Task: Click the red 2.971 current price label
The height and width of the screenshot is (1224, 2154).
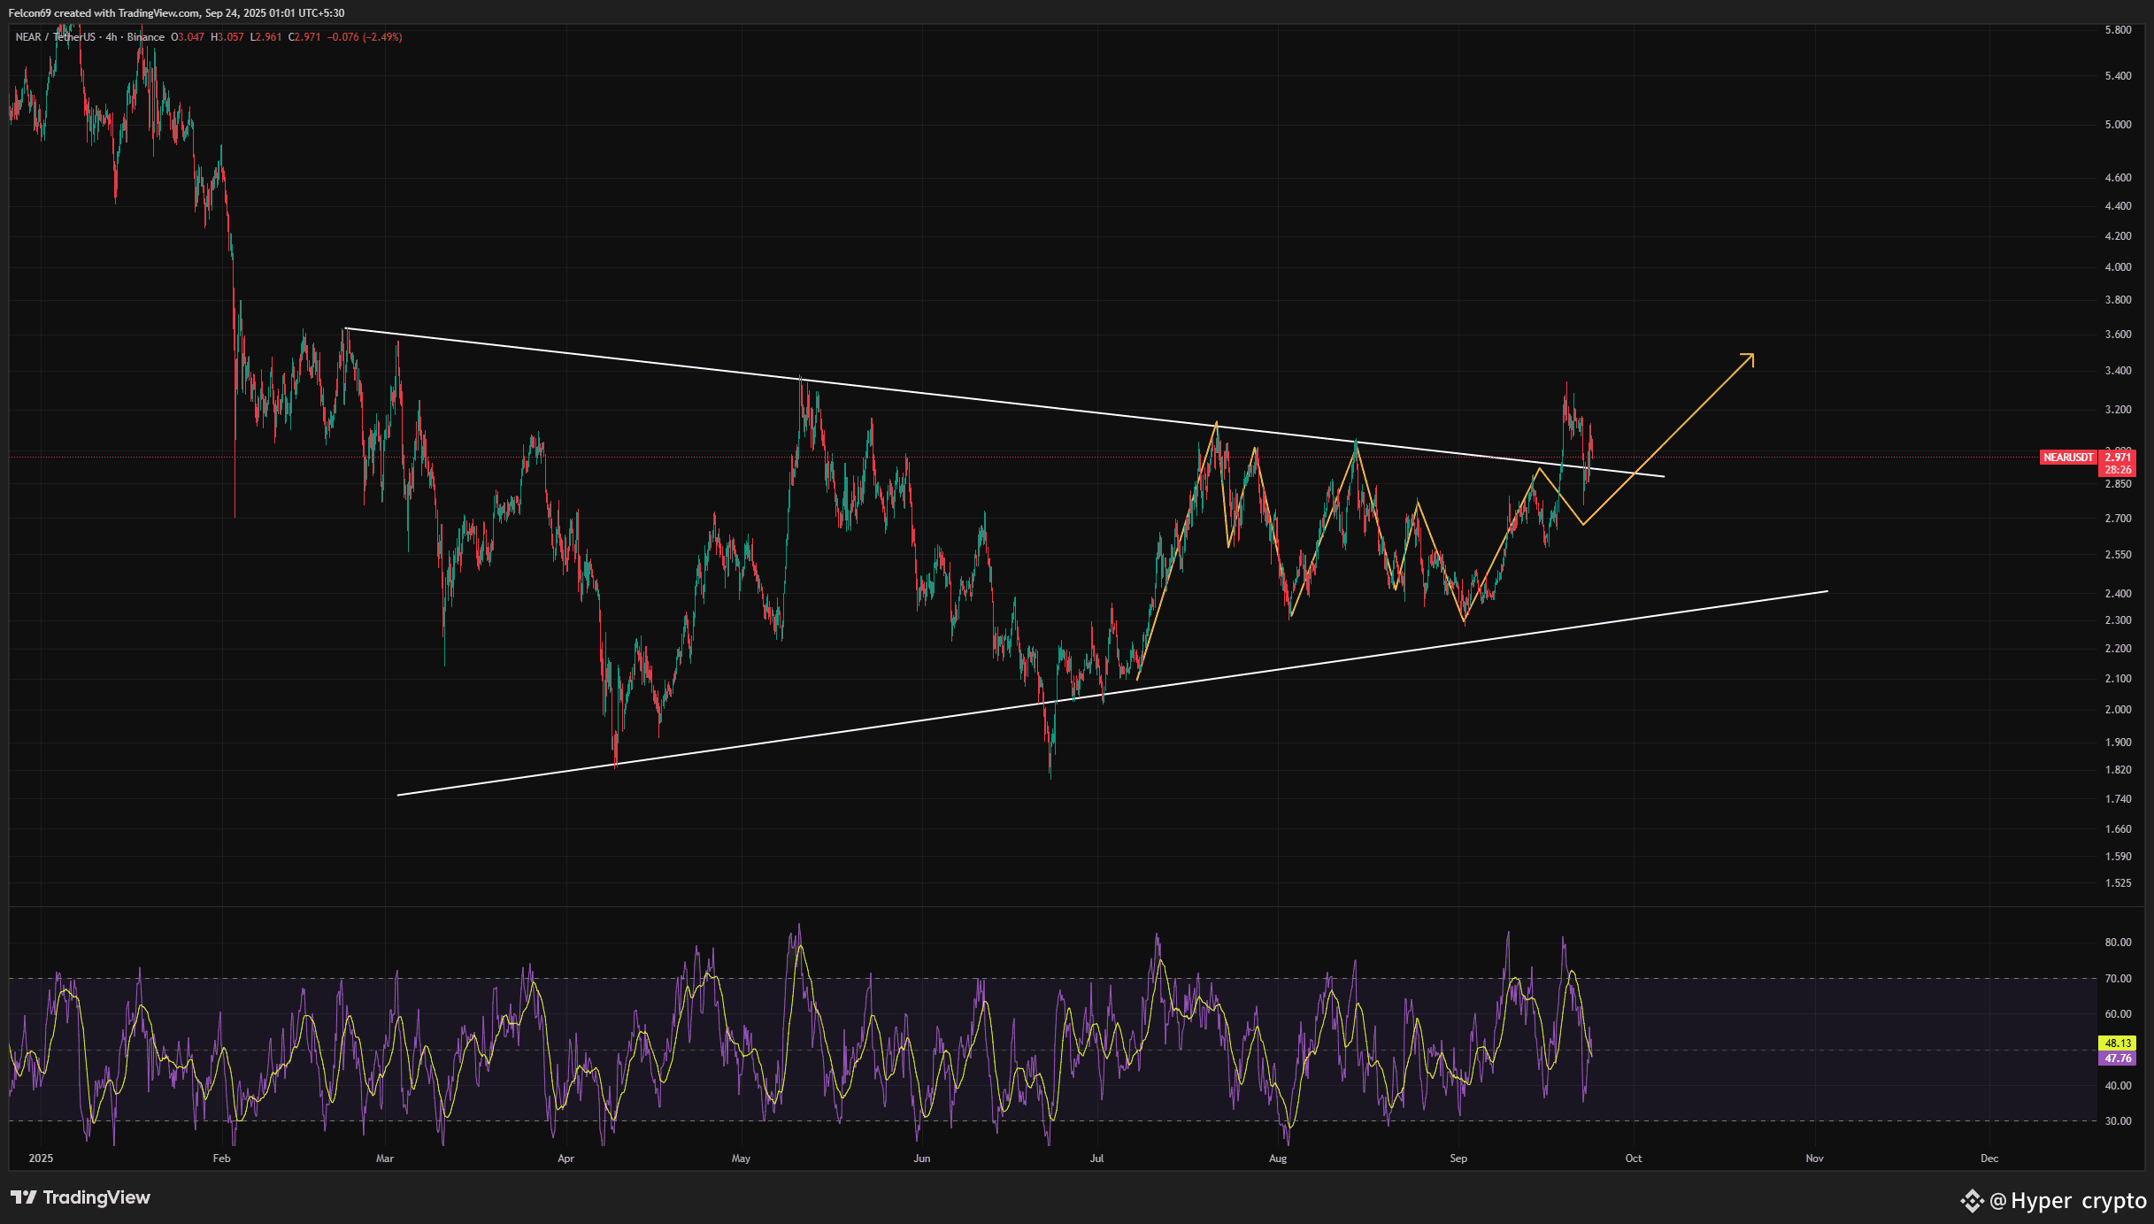Action: (2117, 458)
